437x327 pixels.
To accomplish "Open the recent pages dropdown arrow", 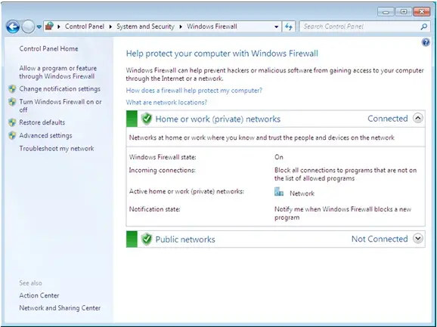I will coord(39,26).
